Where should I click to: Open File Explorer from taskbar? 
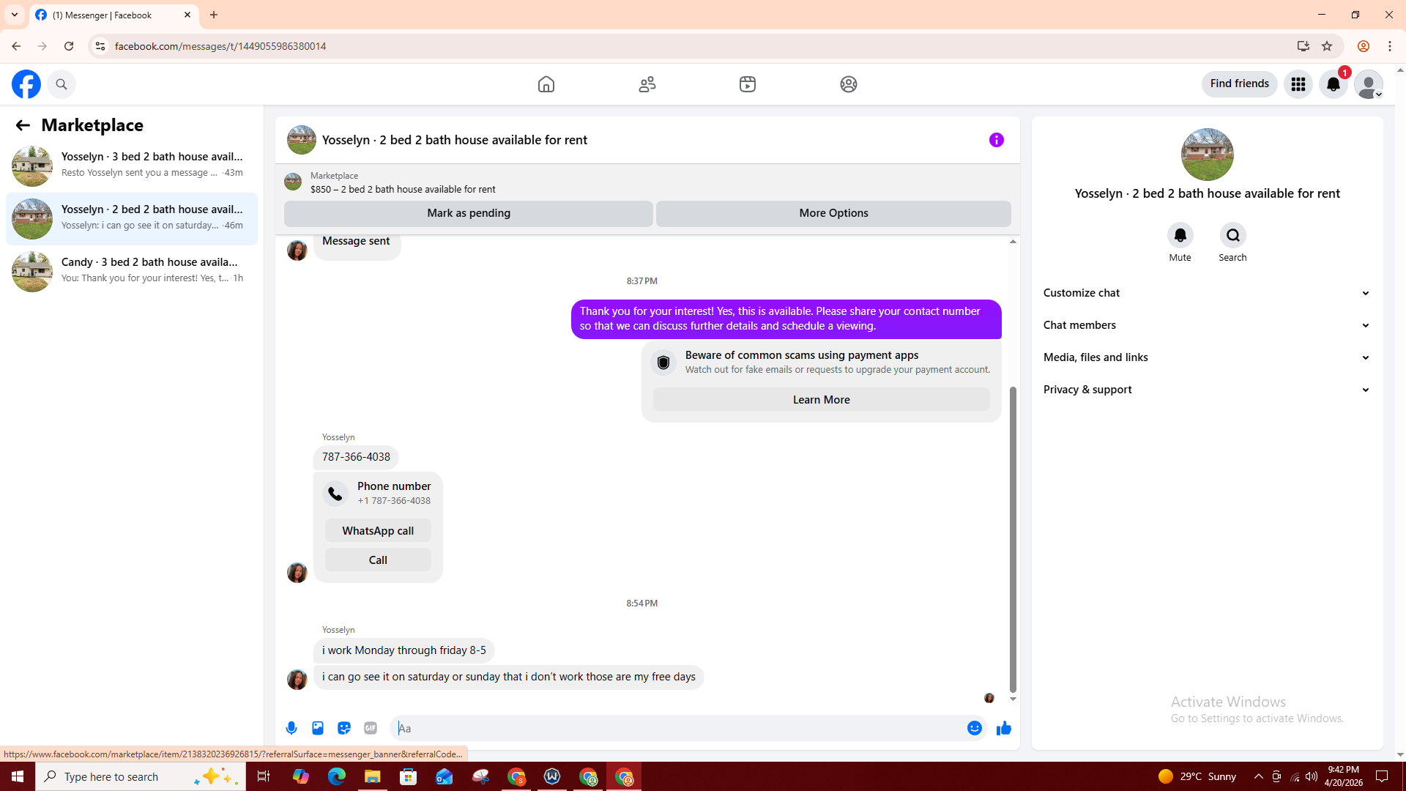tap(373, 776)
